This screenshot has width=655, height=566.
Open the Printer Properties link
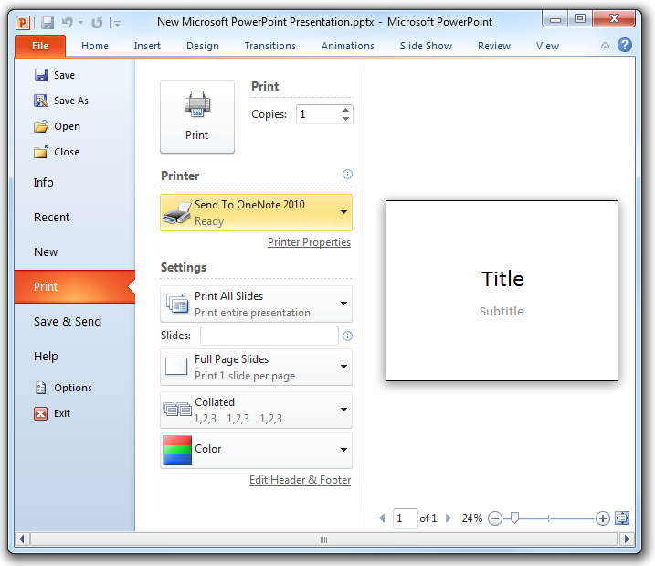[x=309, y=242]
